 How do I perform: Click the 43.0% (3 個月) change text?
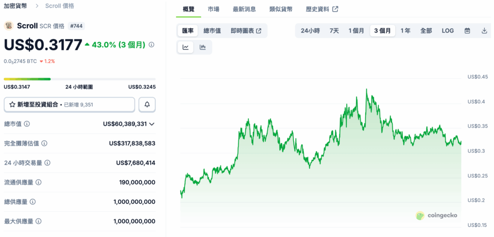119,45
